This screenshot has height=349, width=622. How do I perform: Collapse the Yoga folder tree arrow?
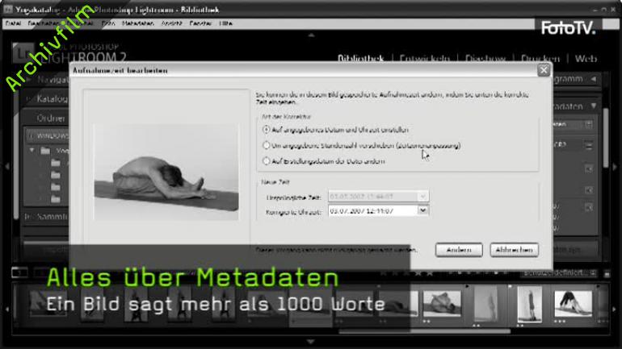(x=32, y=151)
